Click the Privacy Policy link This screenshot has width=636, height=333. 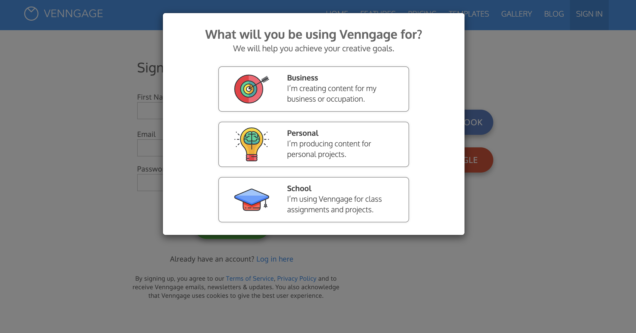click(x=297, y=278)
